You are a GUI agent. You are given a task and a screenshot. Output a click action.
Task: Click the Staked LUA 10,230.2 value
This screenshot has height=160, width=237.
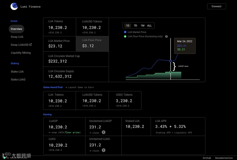click(135, 127)
